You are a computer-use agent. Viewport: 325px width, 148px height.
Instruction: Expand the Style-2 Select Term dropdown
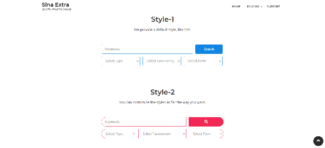pyautogui.click(x=205, y=134)
